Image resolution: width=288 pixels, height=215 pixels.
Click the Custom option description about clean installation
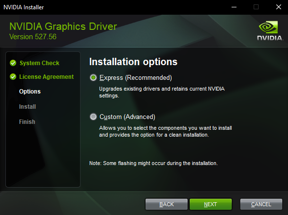click(165, 131)
